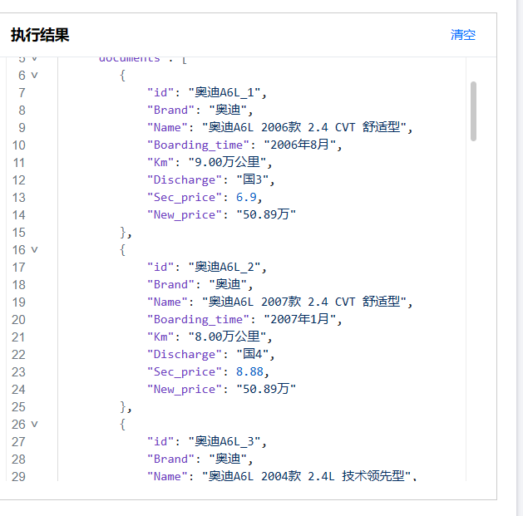Click the "奥迪" value on line 18
The width and height of the screenshot is (523, 516).
pyautogui.click(x=228, y=284)
